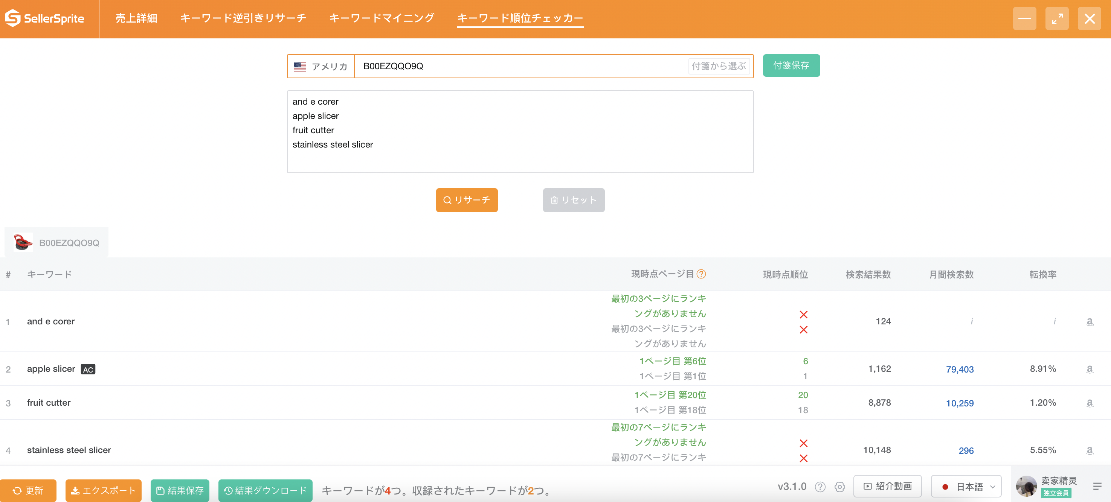Click Amazon icon for 'apple slicer' row

point(1090,369)
